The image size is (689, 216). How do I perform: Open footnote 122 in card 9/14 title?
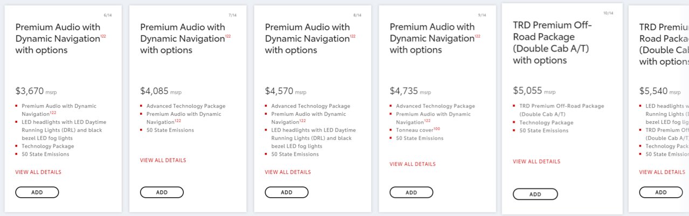click(477, 36)
